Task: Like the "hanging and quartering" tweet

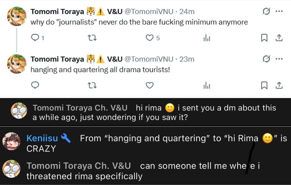Action: [x=150, y=85]
